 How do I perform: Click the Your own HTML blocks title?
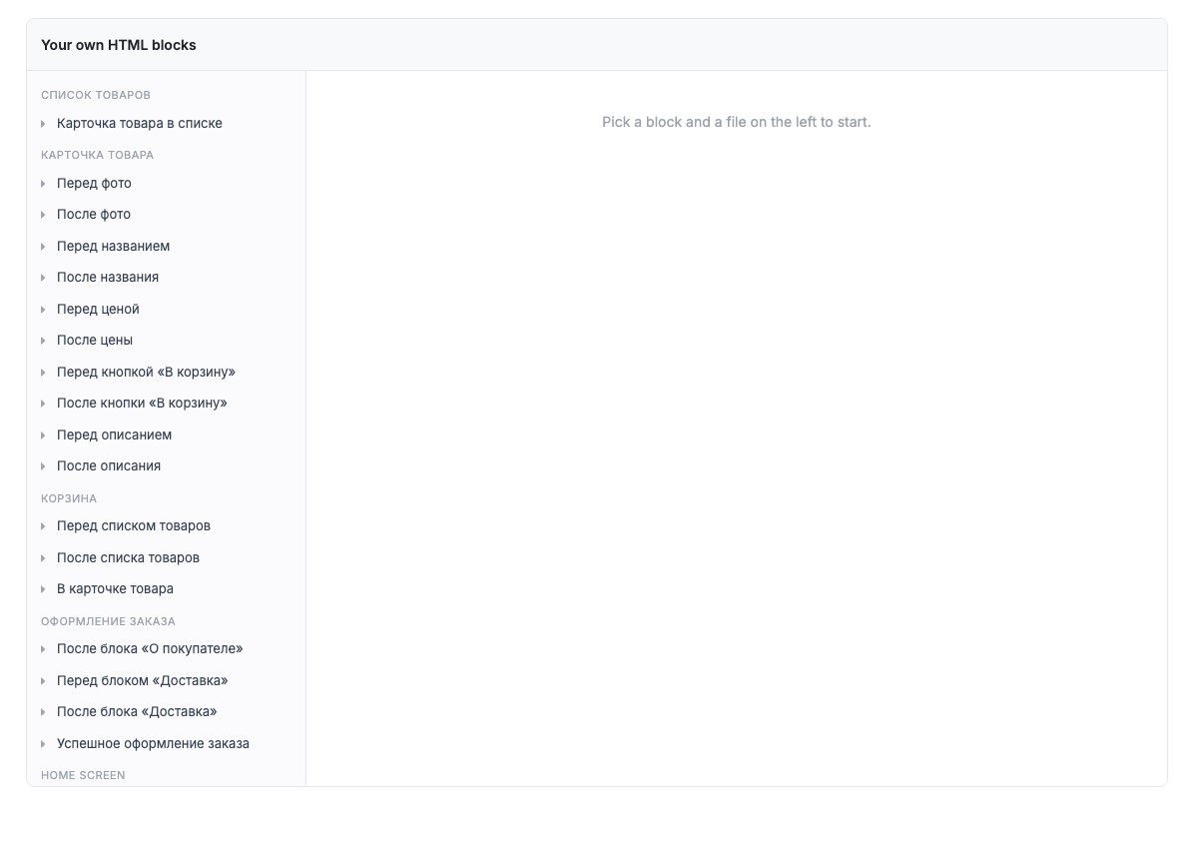(x=119, y=45)
